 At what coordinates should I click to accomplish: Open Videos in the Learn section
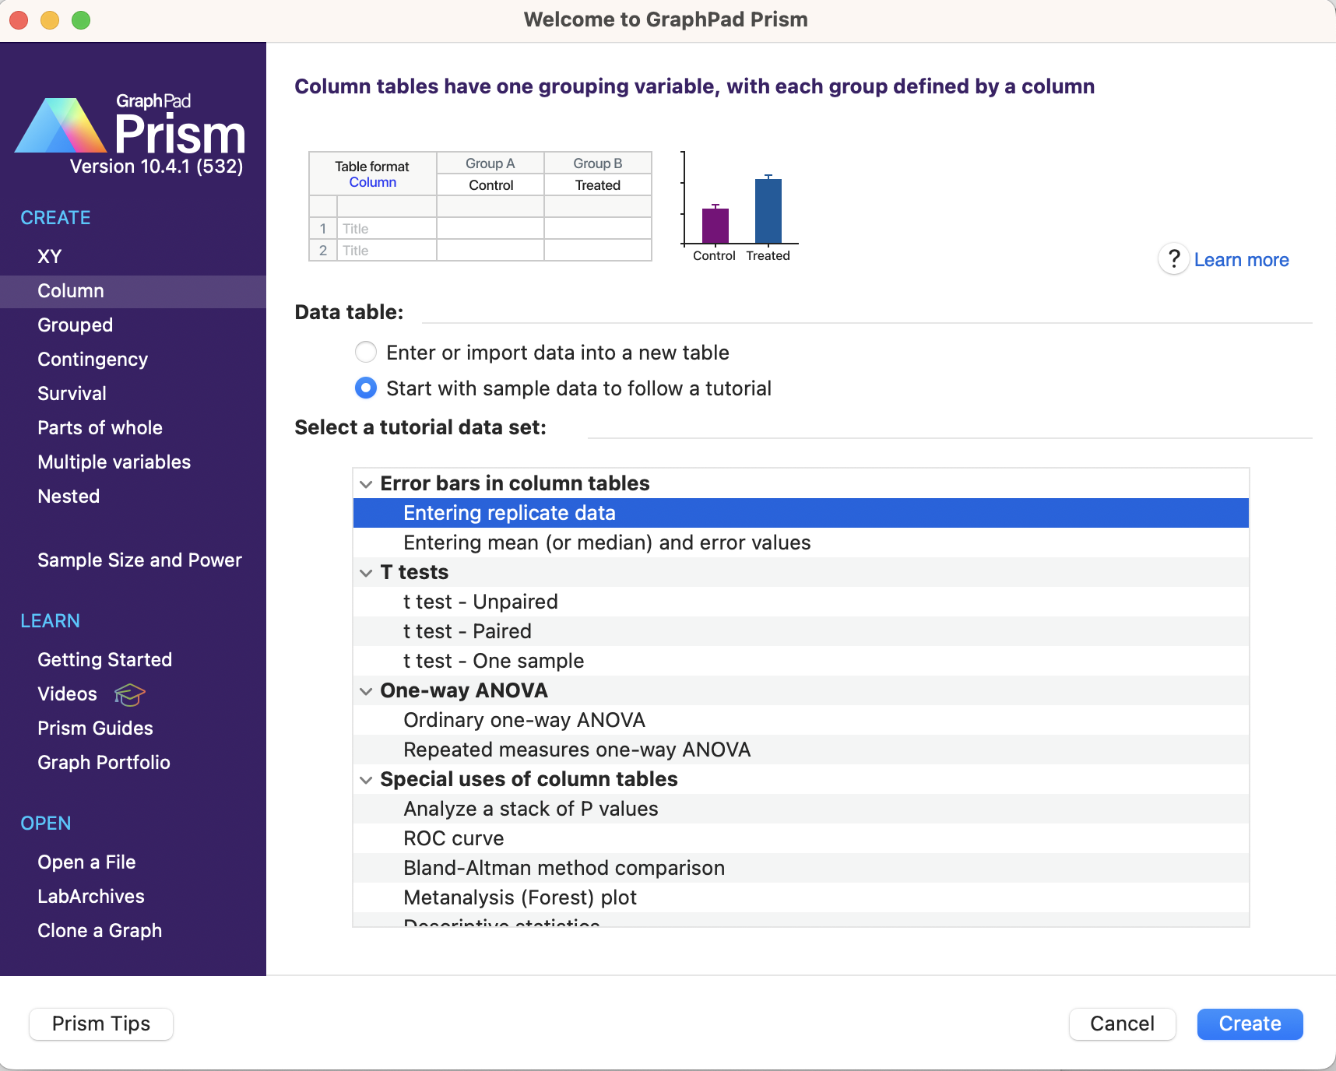pos(68,694)
